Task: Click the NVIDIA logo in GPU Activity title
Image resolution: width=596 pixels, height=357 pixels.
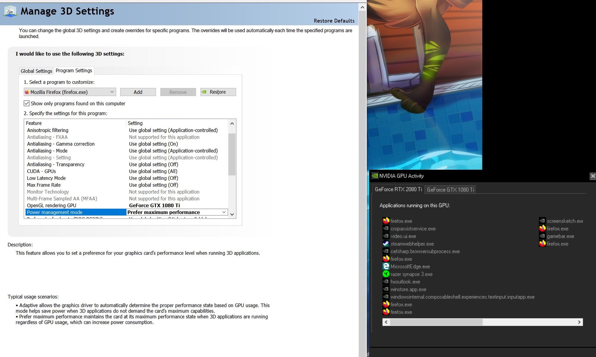Action: coord(375,176)
